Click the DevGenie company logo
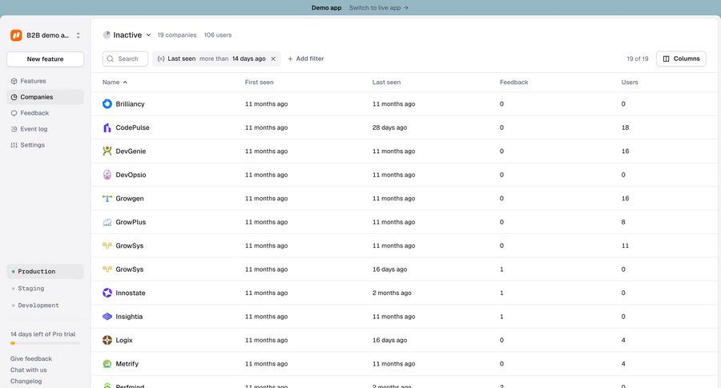The width and height of the screenshot is (721, 388). tap(107, 151)
